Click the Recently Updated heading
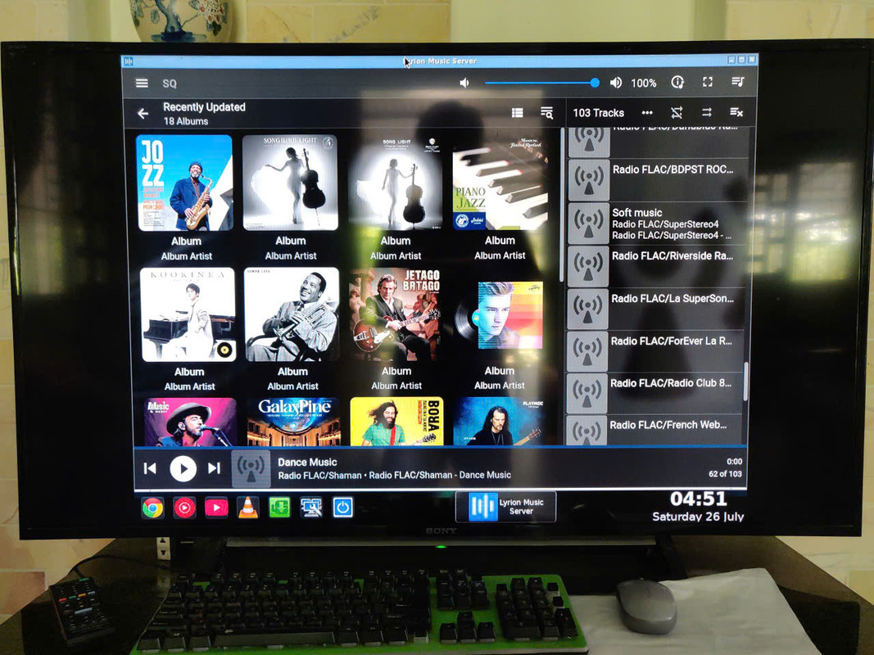The image size is (874, 655). (204, 107)
